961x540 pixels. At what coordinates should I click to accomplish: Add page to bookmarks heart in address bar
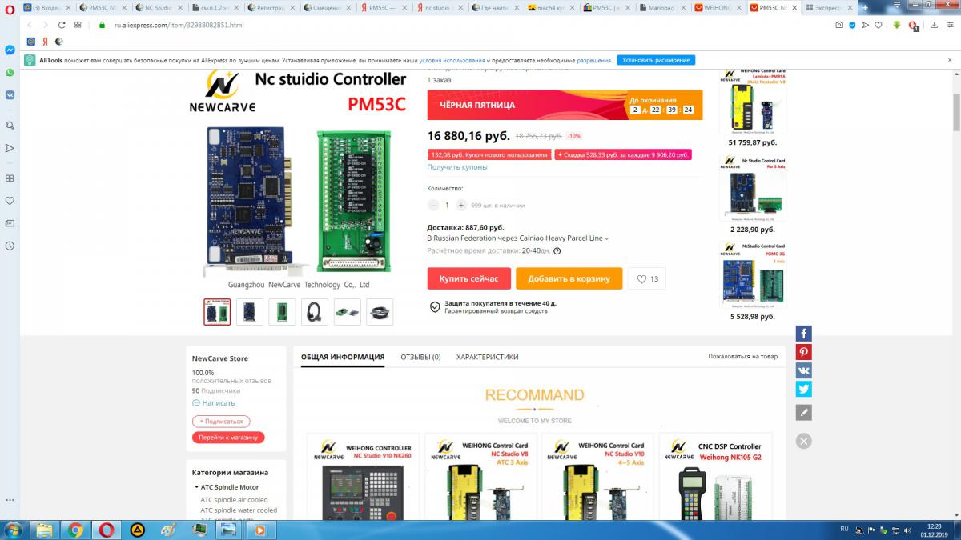tap(879, 25)
